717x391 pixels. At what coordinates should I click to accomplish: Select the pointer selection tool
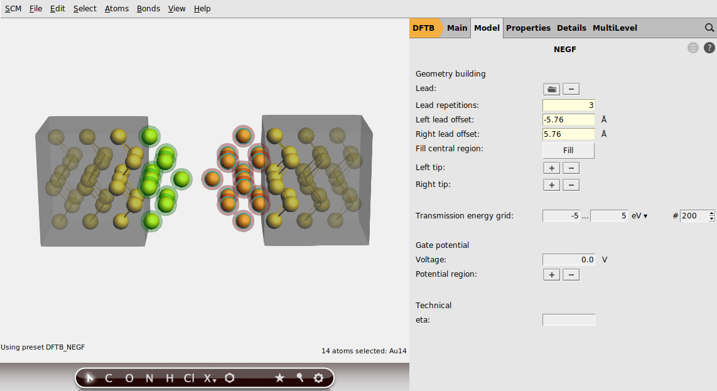point(89,378)
